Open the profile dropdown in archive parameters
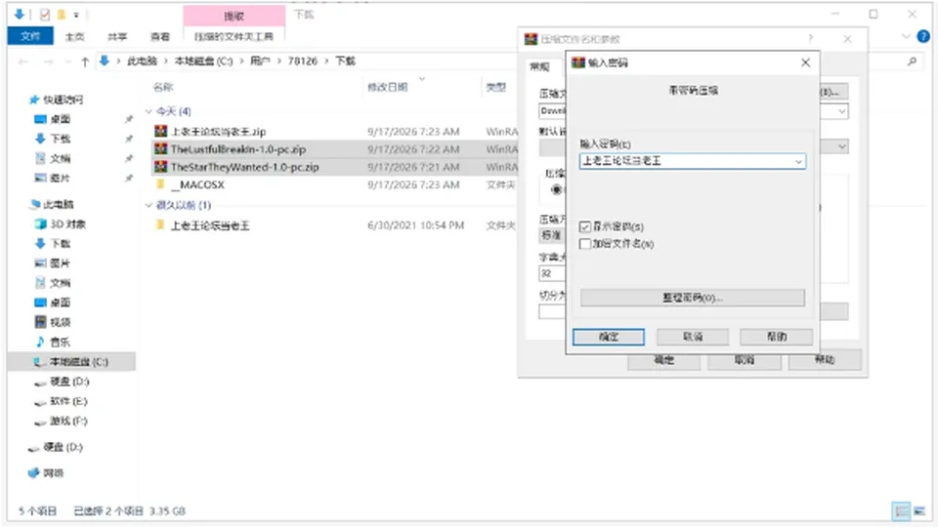938x528 pixels. [x=841, y=147]
